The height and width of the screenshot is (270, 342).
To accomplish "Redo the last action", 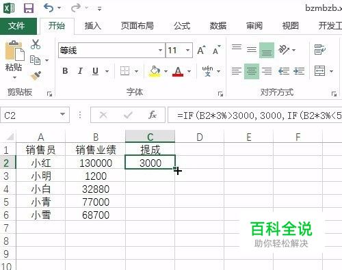I will [x=76, y=8].
